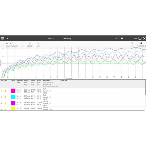Toggle plot checkbox for row 4
146x146 pixels.
[x=5, y=109]
